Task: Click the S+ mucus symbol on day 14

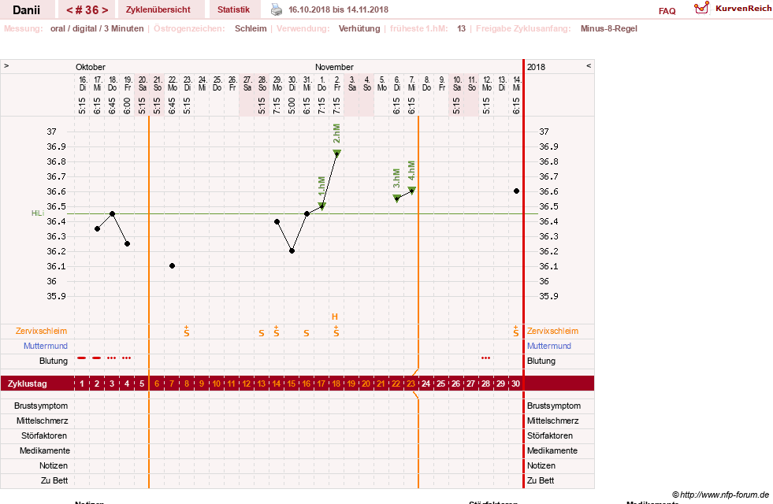Action: (276, 331)
